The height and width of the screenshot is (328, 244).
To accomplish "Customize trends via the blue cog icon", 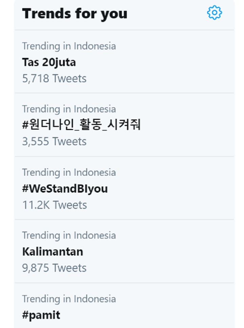I will [x=215, y=13].
